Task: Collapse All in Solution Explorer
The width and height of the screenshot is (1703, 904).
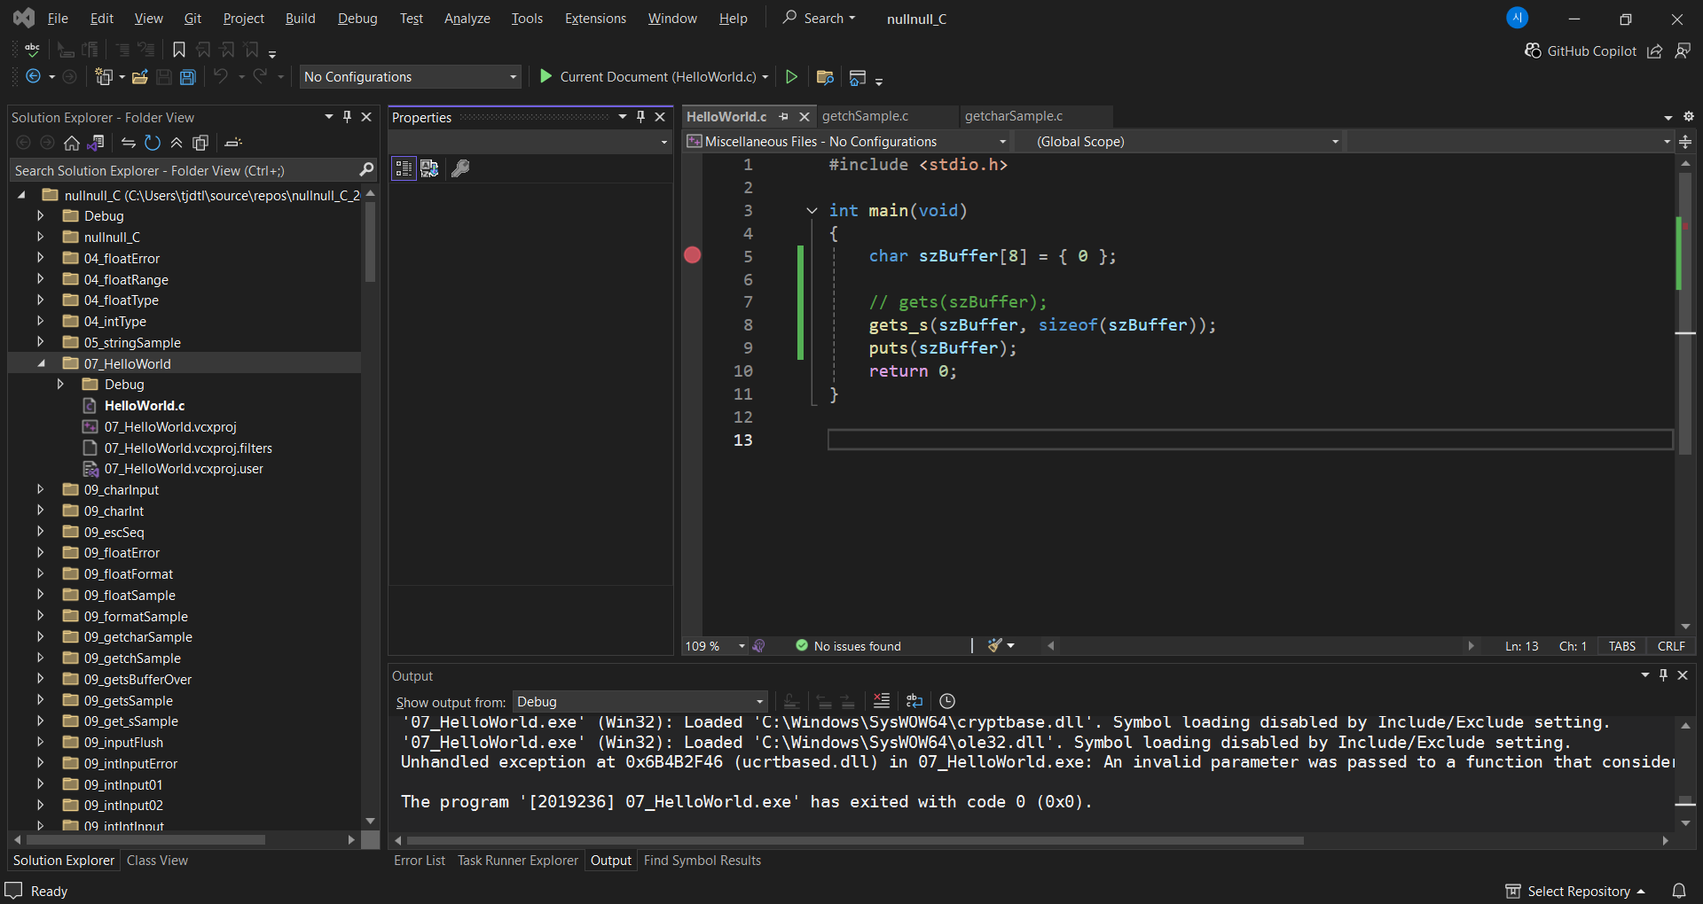Action: point(177,143)
